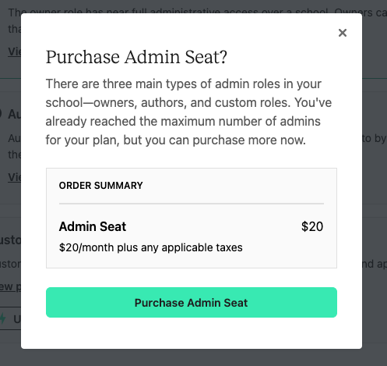Click the "$20/month plus any applicable taxes" note
Viewport: 387px width, 366px height.
(x=150, y=247)
